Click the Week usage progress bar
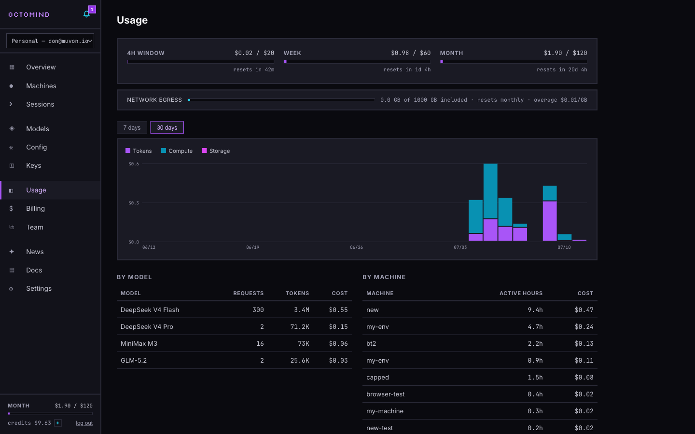 pyautogui.click(x=357, y=62)
